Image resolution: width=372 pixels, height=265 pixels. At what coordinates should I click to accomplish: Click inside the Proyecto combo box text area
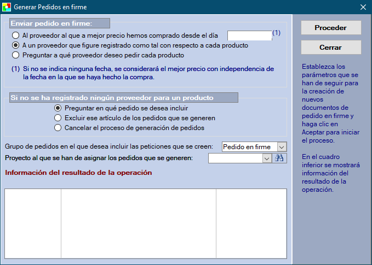pos(236,158)
